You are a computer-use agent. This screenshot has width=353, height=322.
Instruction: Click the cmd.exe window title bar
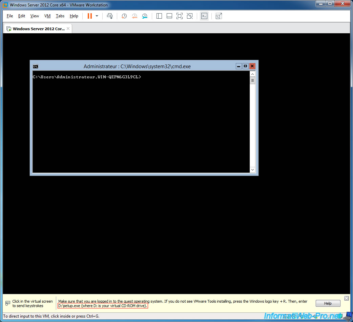(137, 66)
